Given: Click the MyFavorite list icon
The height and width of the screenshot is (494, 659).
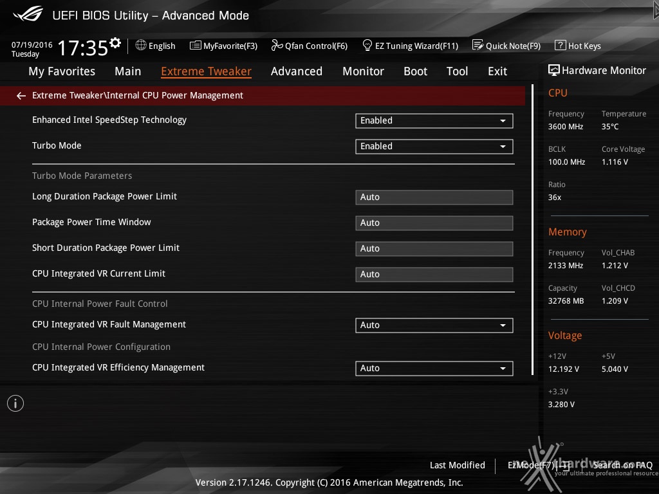Looking at the screenshot, I should pos(196,46).
